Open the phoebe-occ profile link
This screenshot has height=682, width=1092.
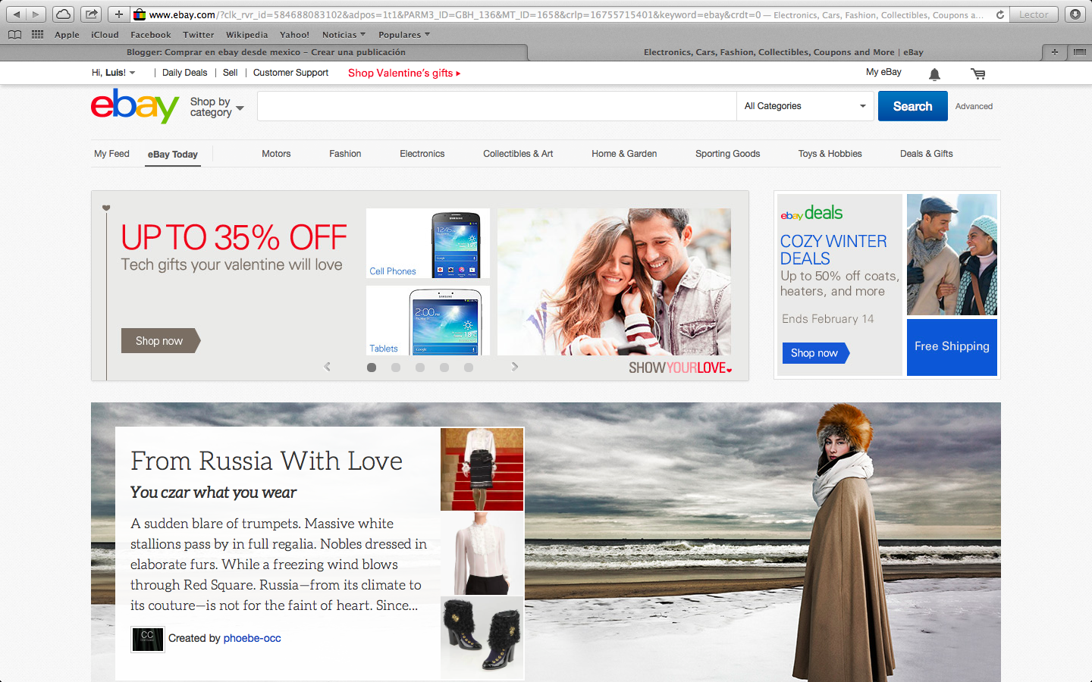coord(252,638)
